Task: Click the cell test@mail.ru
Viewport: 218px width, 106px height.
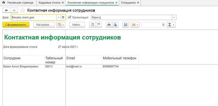Action: [x=84, y=66]
